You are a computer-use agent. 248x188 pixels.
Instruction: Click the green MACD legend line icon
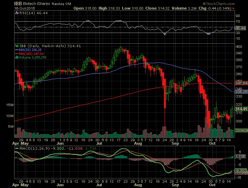pos(16,147)
